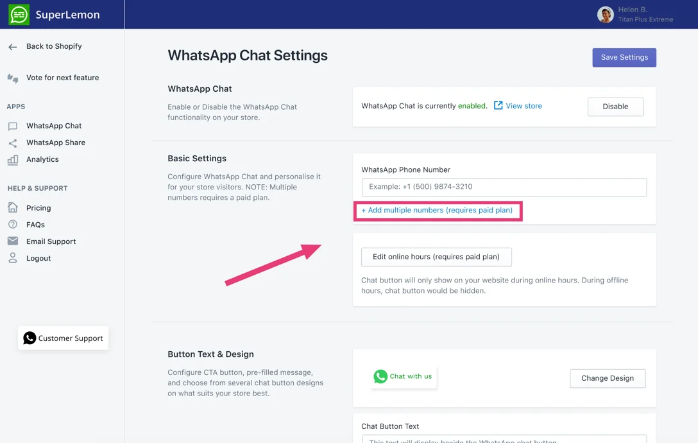Click the WhatsApp Share icon
This screenshot has height=443, width=698.
click(x=13, y=143)
